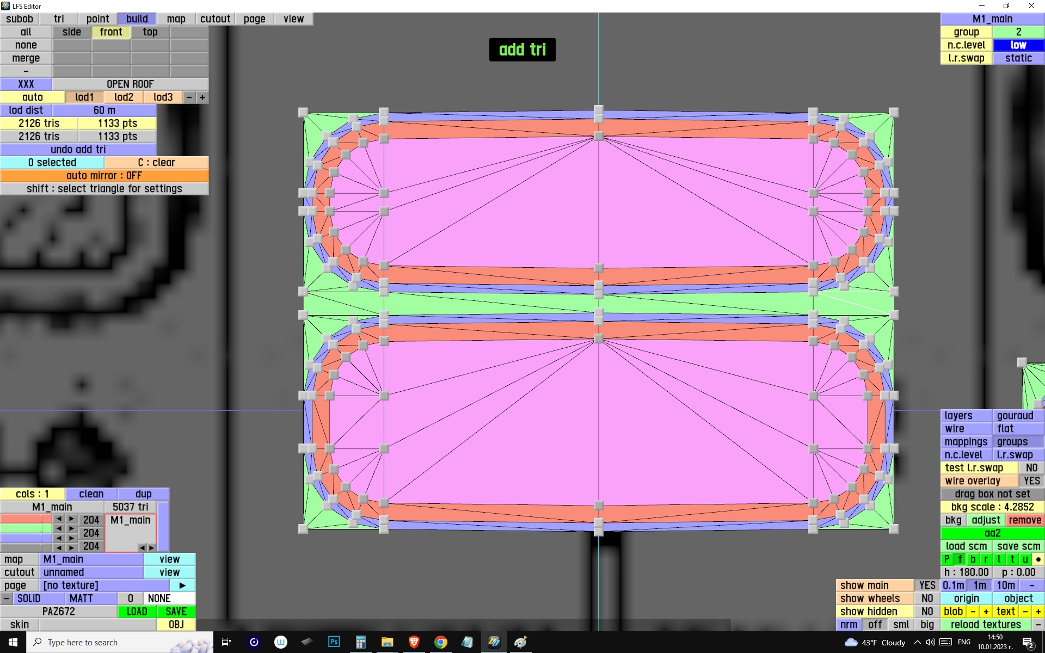Click the lod plus button

[202, 97]
